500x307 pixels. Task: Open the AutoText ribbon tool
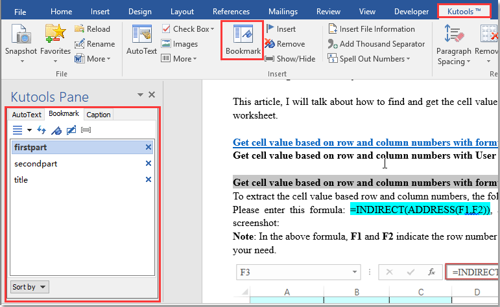(141, 40)
